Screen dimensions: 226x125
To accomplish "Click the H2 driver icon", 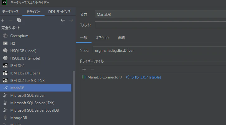I will point(5,43).
